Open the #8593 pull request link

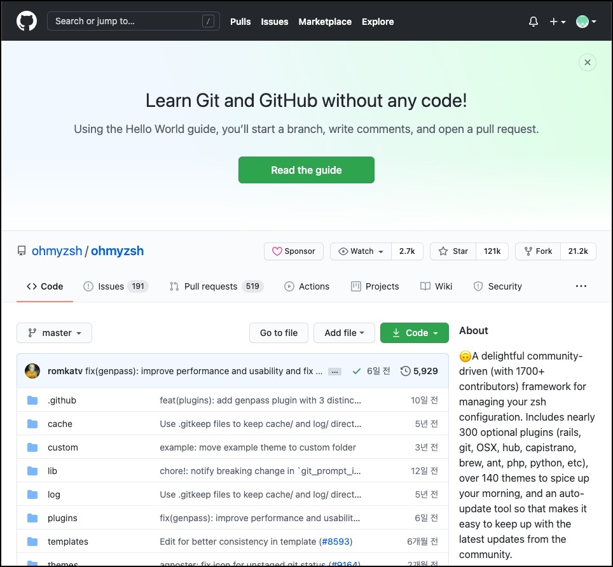point(335,542)
